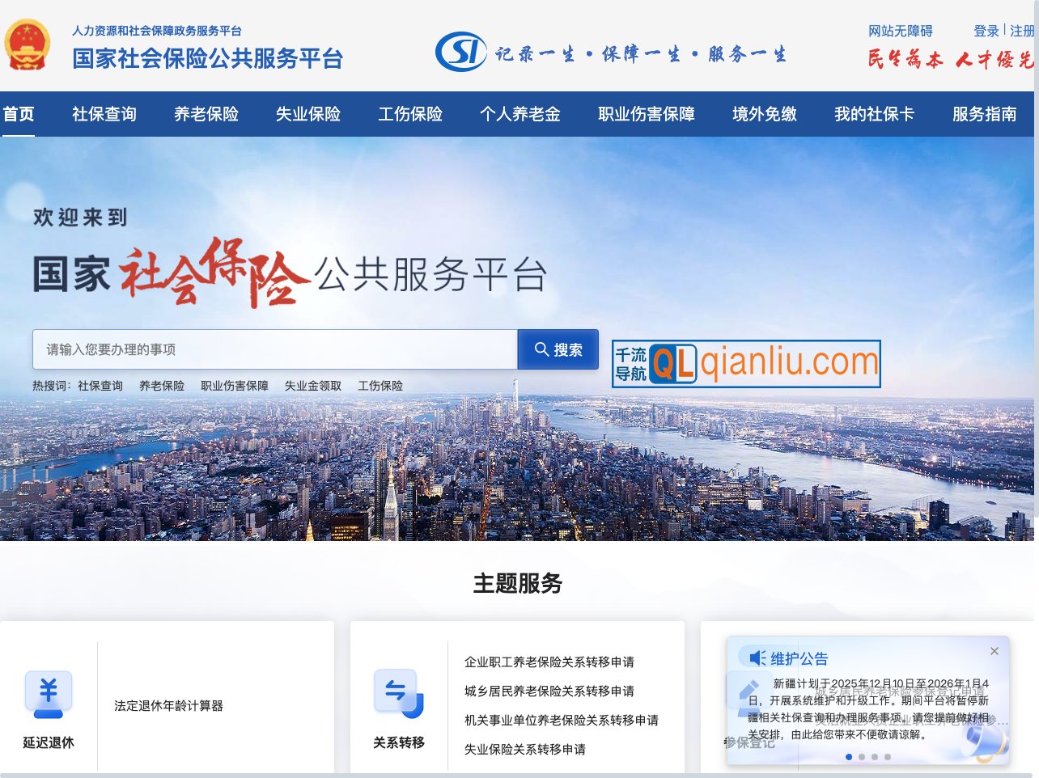Select the second carousel dot
Viewport: 1039px width, 778px height.
pos(863,757)
